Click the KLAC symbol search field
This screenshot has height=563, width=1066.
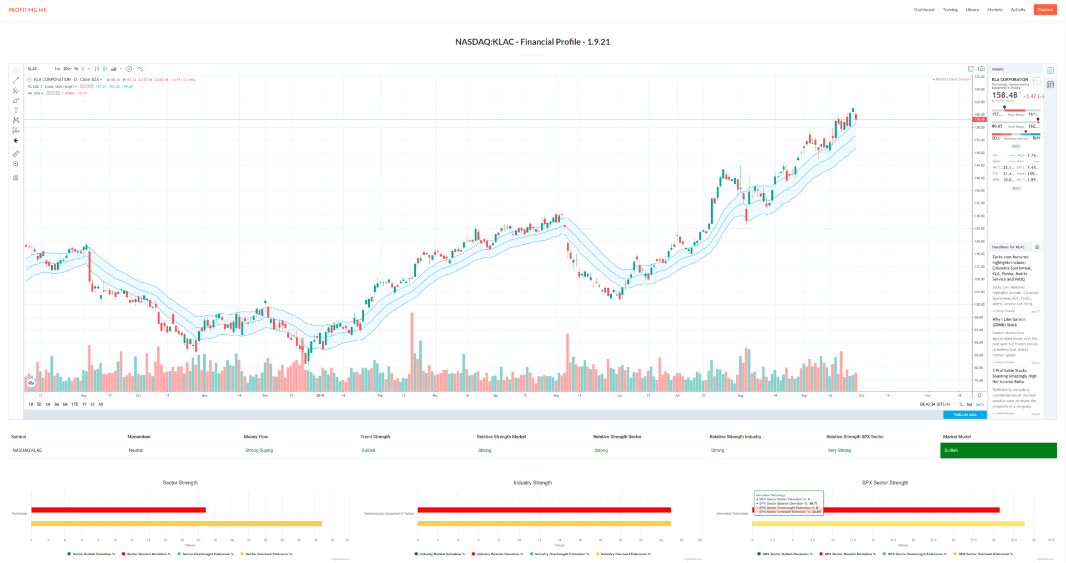point(38,69)
